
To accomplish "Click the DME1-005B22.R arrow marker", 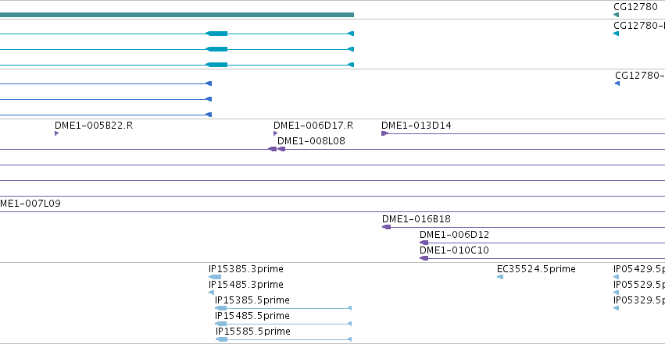I will pos(56,133).
